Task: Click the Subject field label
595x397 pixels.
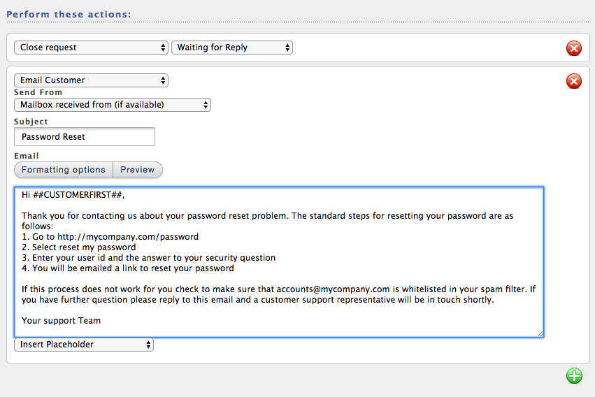Action: coord(31,122)
